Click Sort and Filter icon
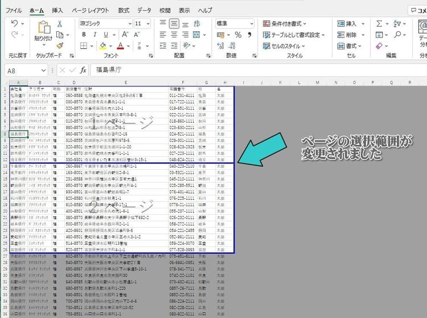The height and width of the screenshot is (318, 427). (397, 24)
